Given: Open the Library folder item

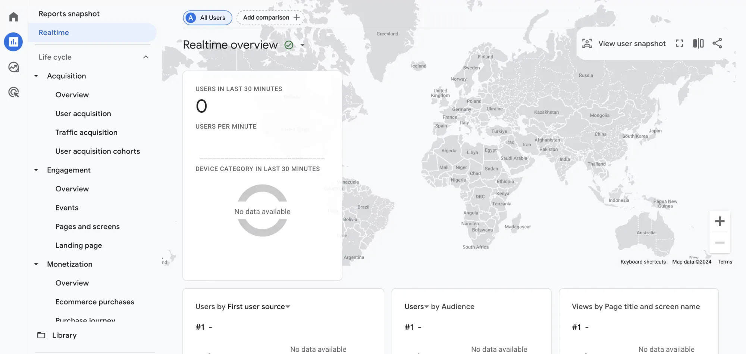Looking at the screenshot, I should pyautogui.click(x=65, y=335).
